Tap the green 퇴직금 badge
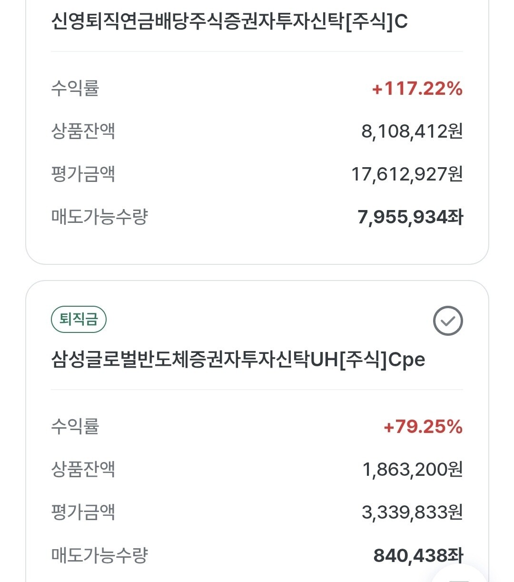 tap(79, 319)
